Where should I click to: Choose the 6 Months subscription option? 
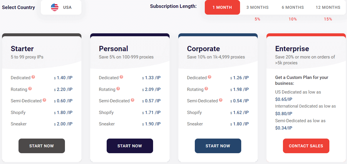293,7
